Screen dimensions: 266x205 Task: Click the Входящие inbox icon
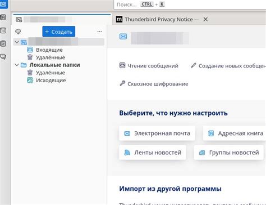(30, 50)
